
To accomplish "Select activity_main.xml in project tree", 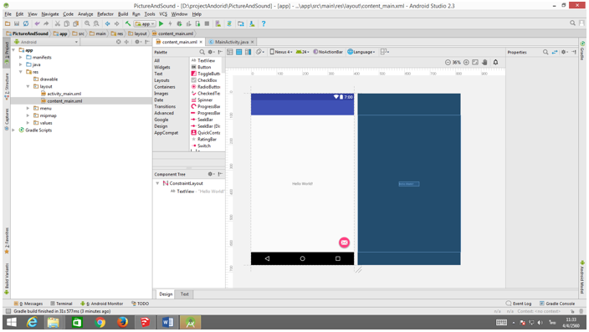I will point(64,94).
